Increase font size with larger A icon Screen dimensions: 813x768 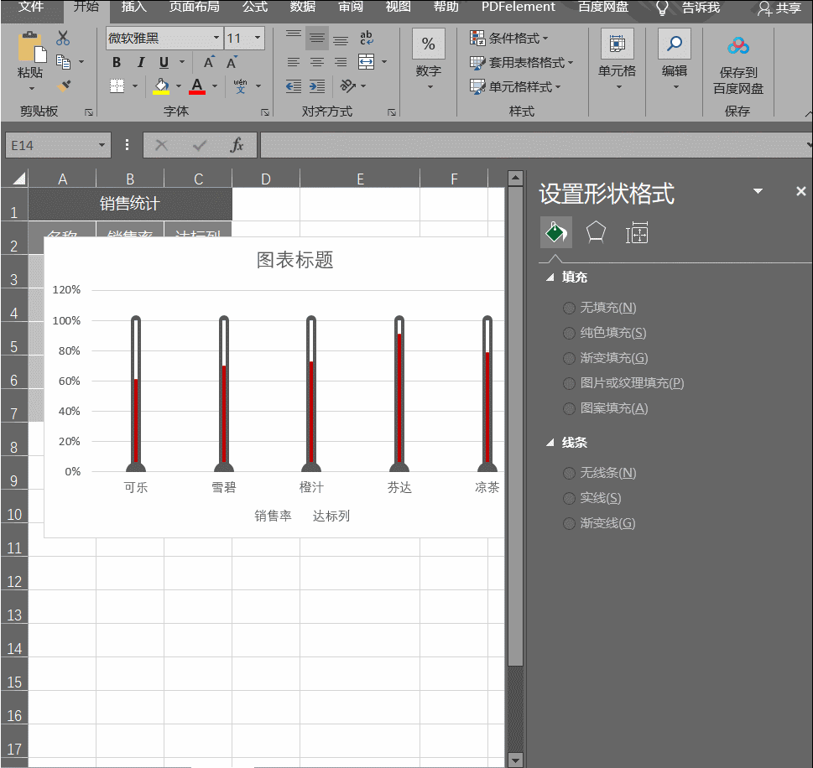tap(209, 63)
